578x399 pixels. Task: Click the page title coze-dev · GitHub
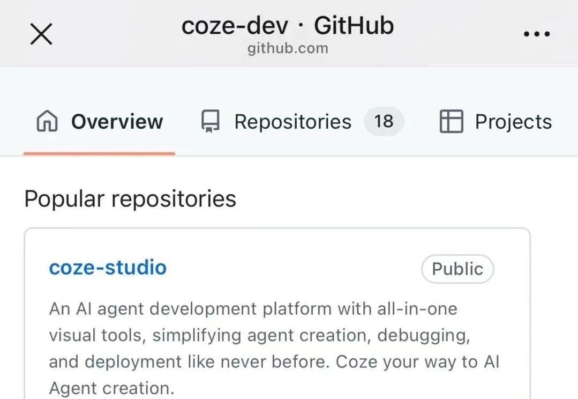click(288, 26)
